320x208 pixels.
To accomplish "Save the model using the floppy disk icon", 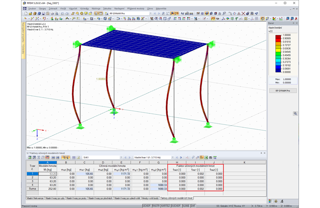I will click(43, 13).
